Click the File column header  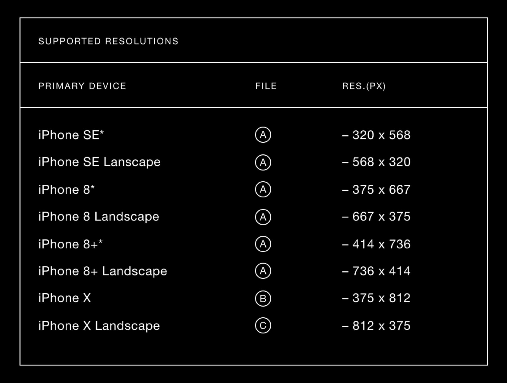coord(266,86)
